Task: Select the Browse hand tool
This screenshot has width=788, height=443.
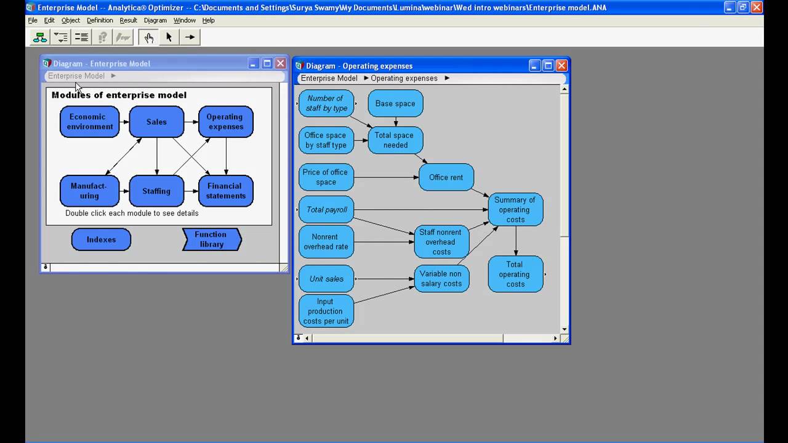Action: click(148, 38)
